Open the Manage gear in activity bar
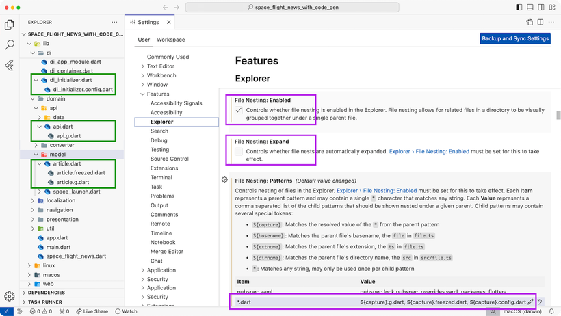Image resolution: width=561 pixels, height=316 pixels. [10, 296]
